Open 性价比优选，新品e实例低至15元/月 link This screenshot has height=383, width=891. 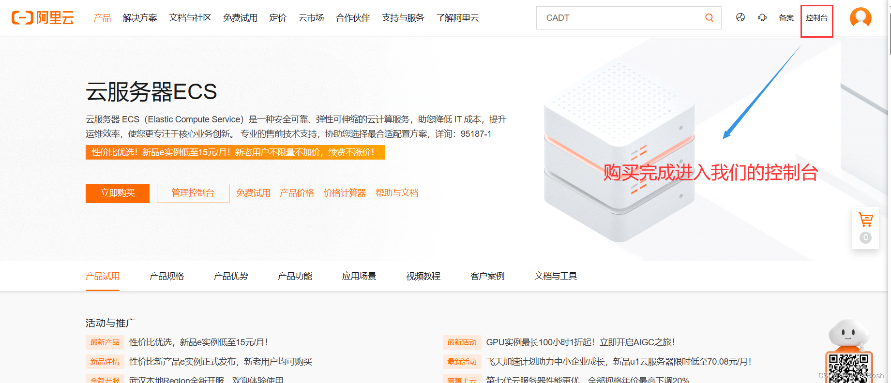tap(199, 342)
